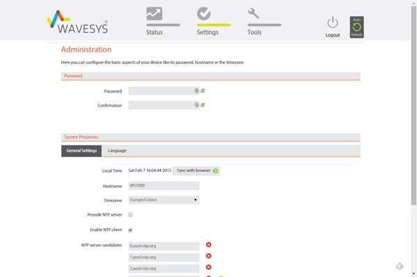Screen dimensions: 417x277
Task: Click the Sync with browser button
Action: [x=196, y=171]
